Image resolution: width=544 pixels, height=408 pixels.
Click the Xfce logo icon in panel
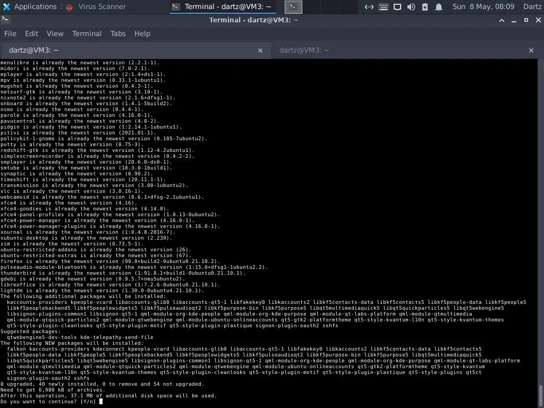tap(6, 6)
